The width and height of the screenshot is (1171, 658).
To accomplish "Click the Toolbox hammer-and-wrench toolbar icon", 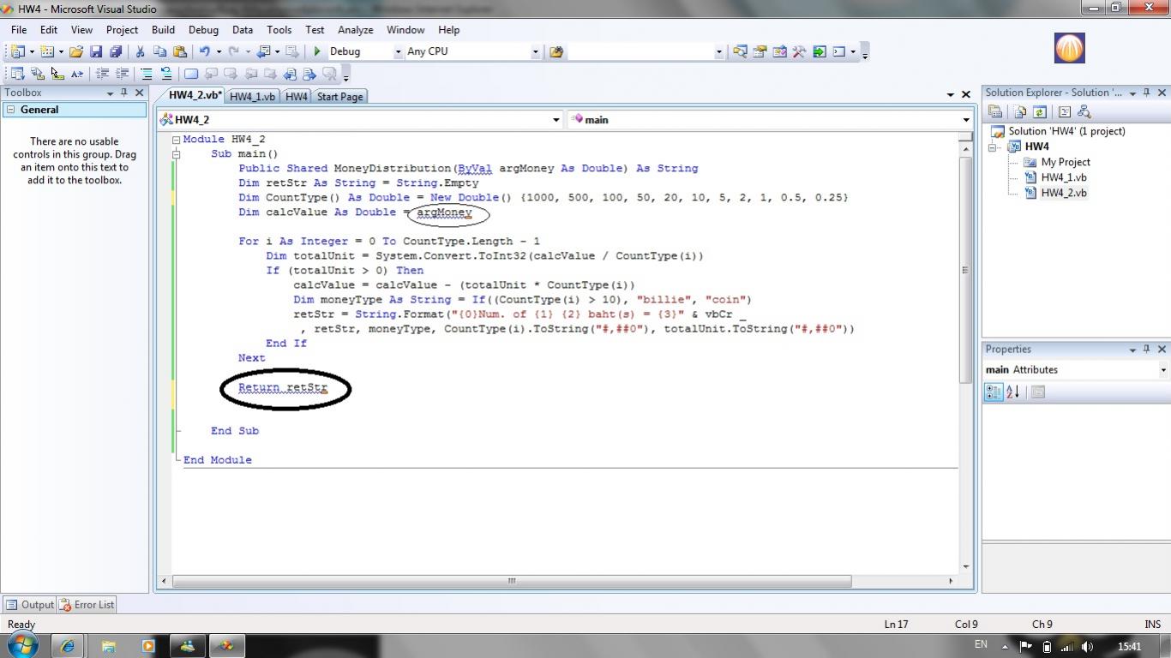I will tap(799, 51).
